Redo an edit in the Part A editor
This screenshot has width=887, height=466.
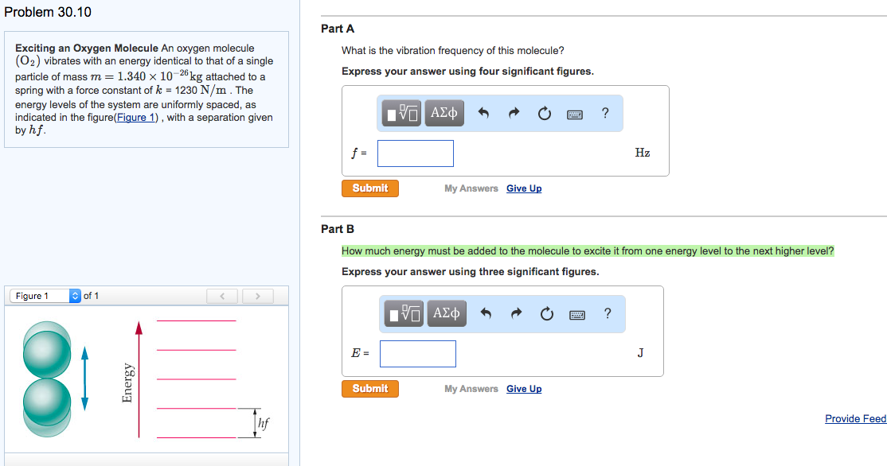point(514,113)
